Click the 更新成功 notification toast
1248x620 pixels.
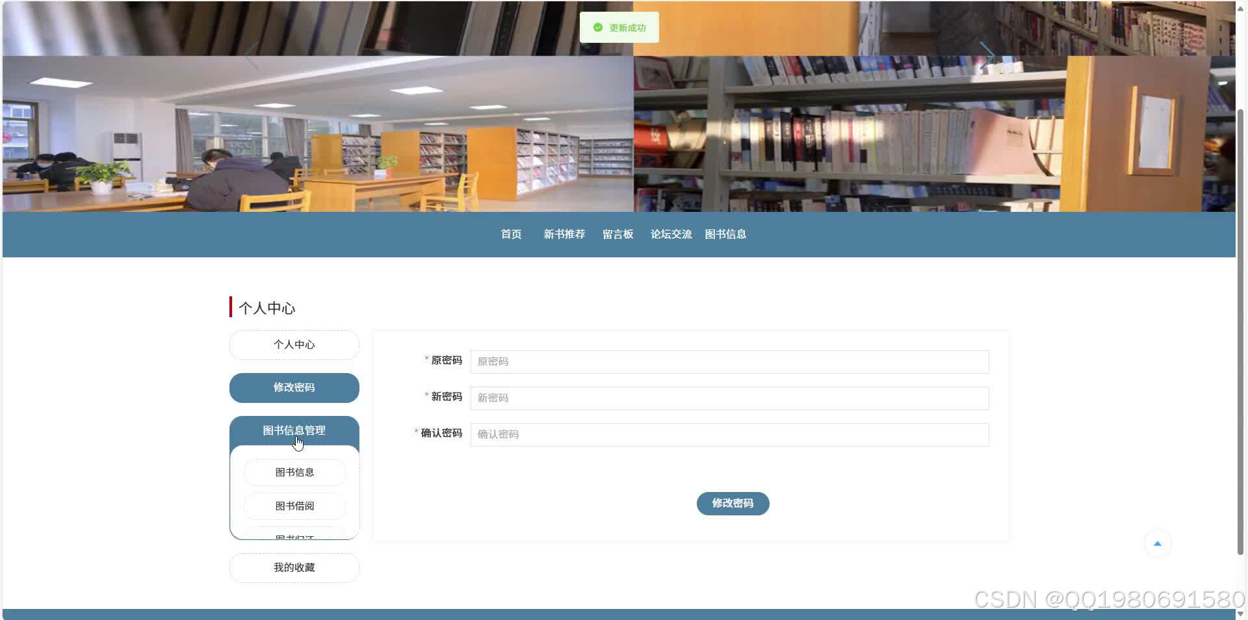619,27
